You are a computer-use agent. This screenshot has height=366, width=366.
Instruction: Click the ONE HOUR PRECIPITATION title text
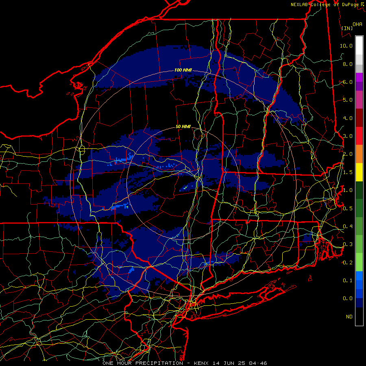(143, 363)
